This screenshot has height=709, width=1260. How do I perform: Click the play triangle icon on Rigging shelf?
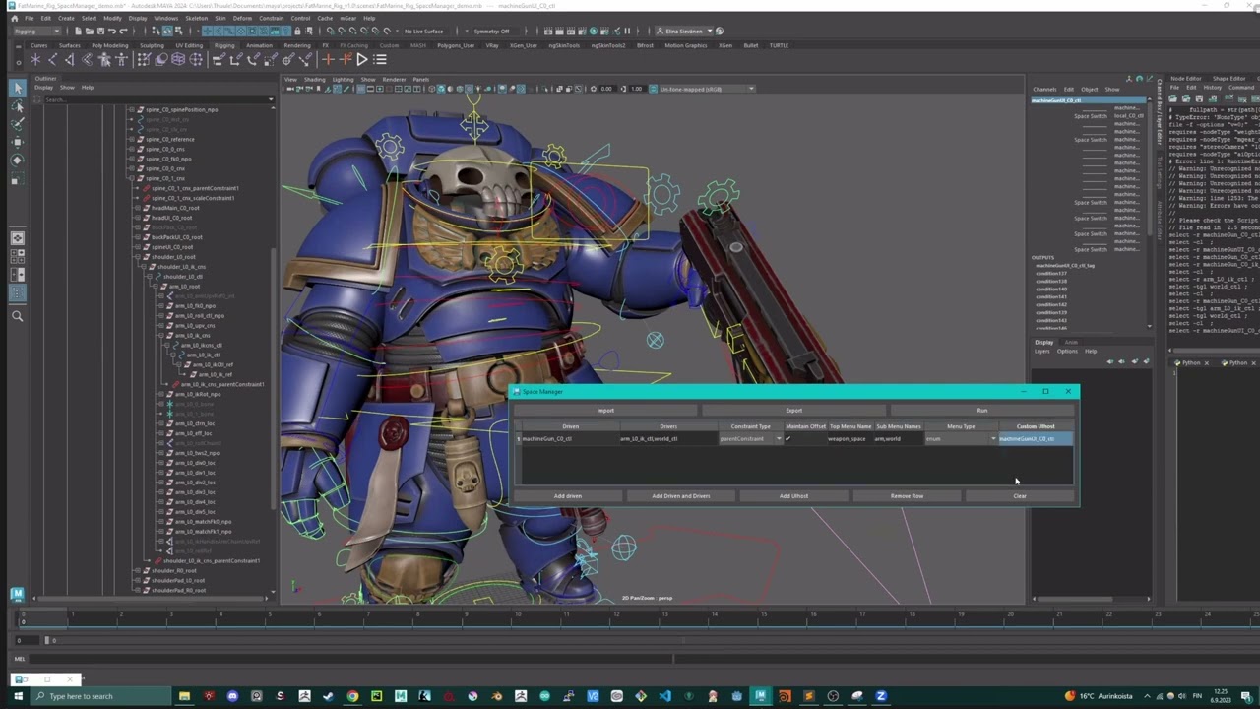point(361,60)
